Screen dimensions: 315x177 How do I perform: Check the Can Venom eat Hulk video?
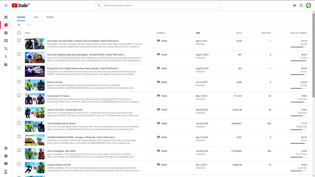[19, 40]
